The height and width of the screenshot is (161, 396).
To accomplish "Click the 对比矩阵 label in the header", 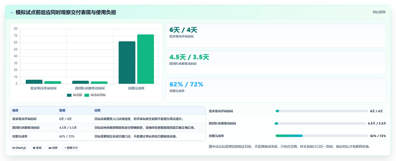I will (x=379, y=12).
